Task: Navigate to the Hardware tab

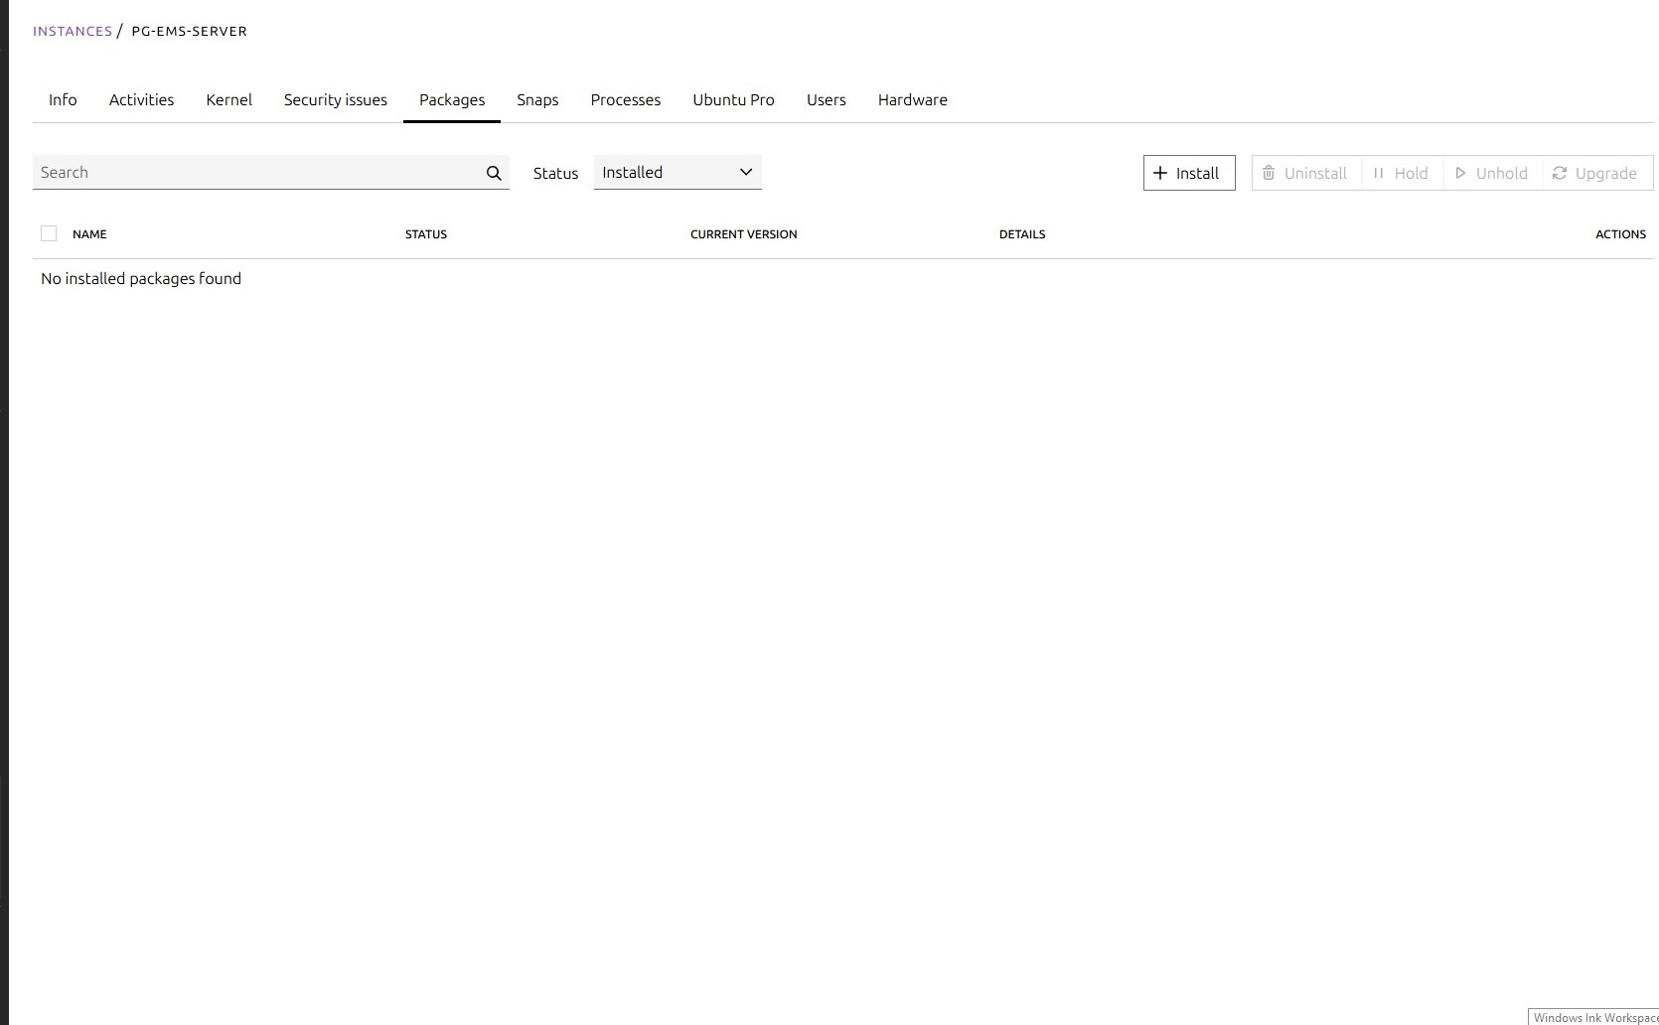Action: tap(912, 100)
